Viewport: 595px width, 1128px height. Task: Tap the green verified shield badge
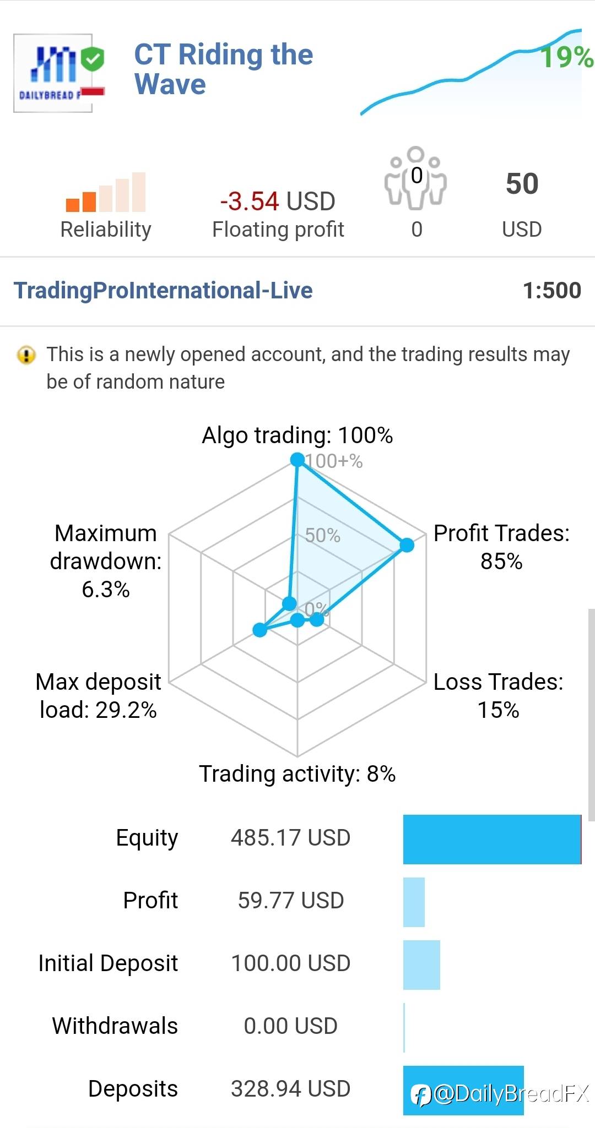(x=93, y=58)
